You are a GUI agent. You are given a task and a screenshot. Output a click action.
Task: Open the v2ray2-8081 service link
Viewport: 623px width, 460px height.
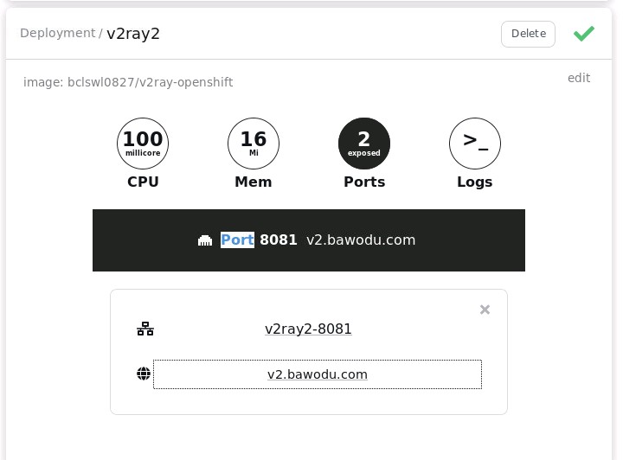308,329
